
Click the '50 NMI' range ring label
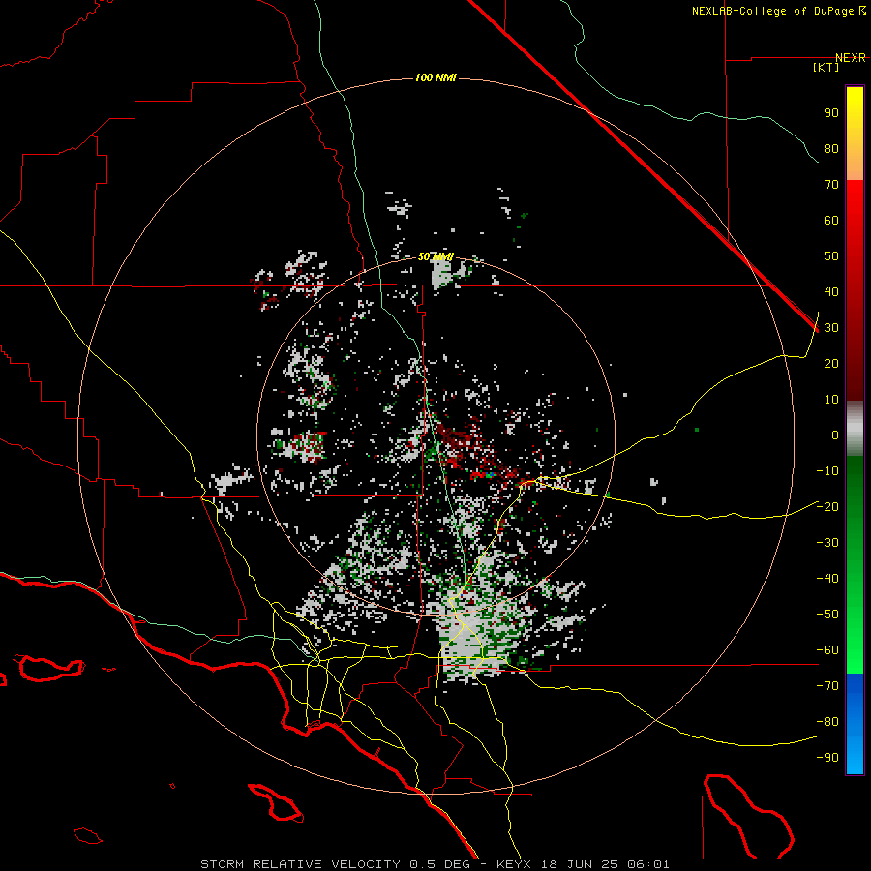click(x=435, y=256)
